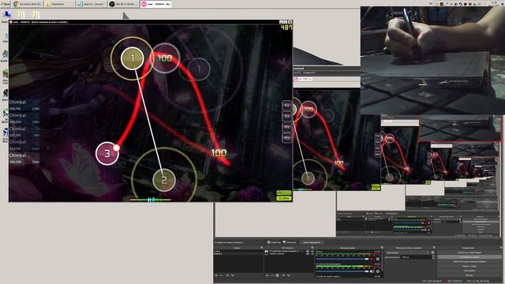Click the highlighted Stop Recording button in OBS
The width and height of the screenshot is (505, 284).
(x=469, y=257)
